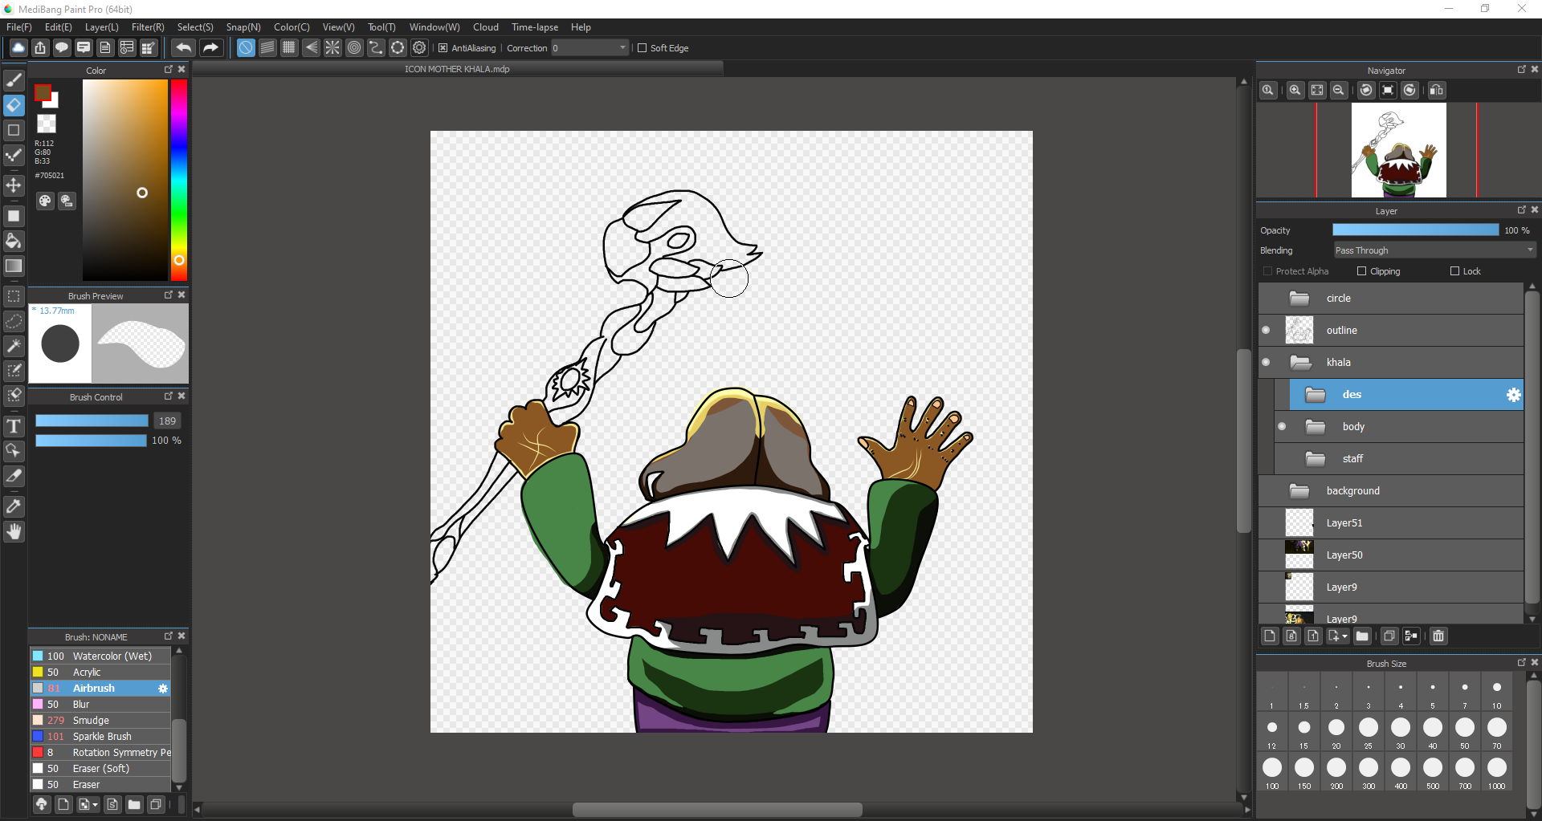Click the Undo arrow in toolbar
The image size is (1542, 821).
point(184,48)
